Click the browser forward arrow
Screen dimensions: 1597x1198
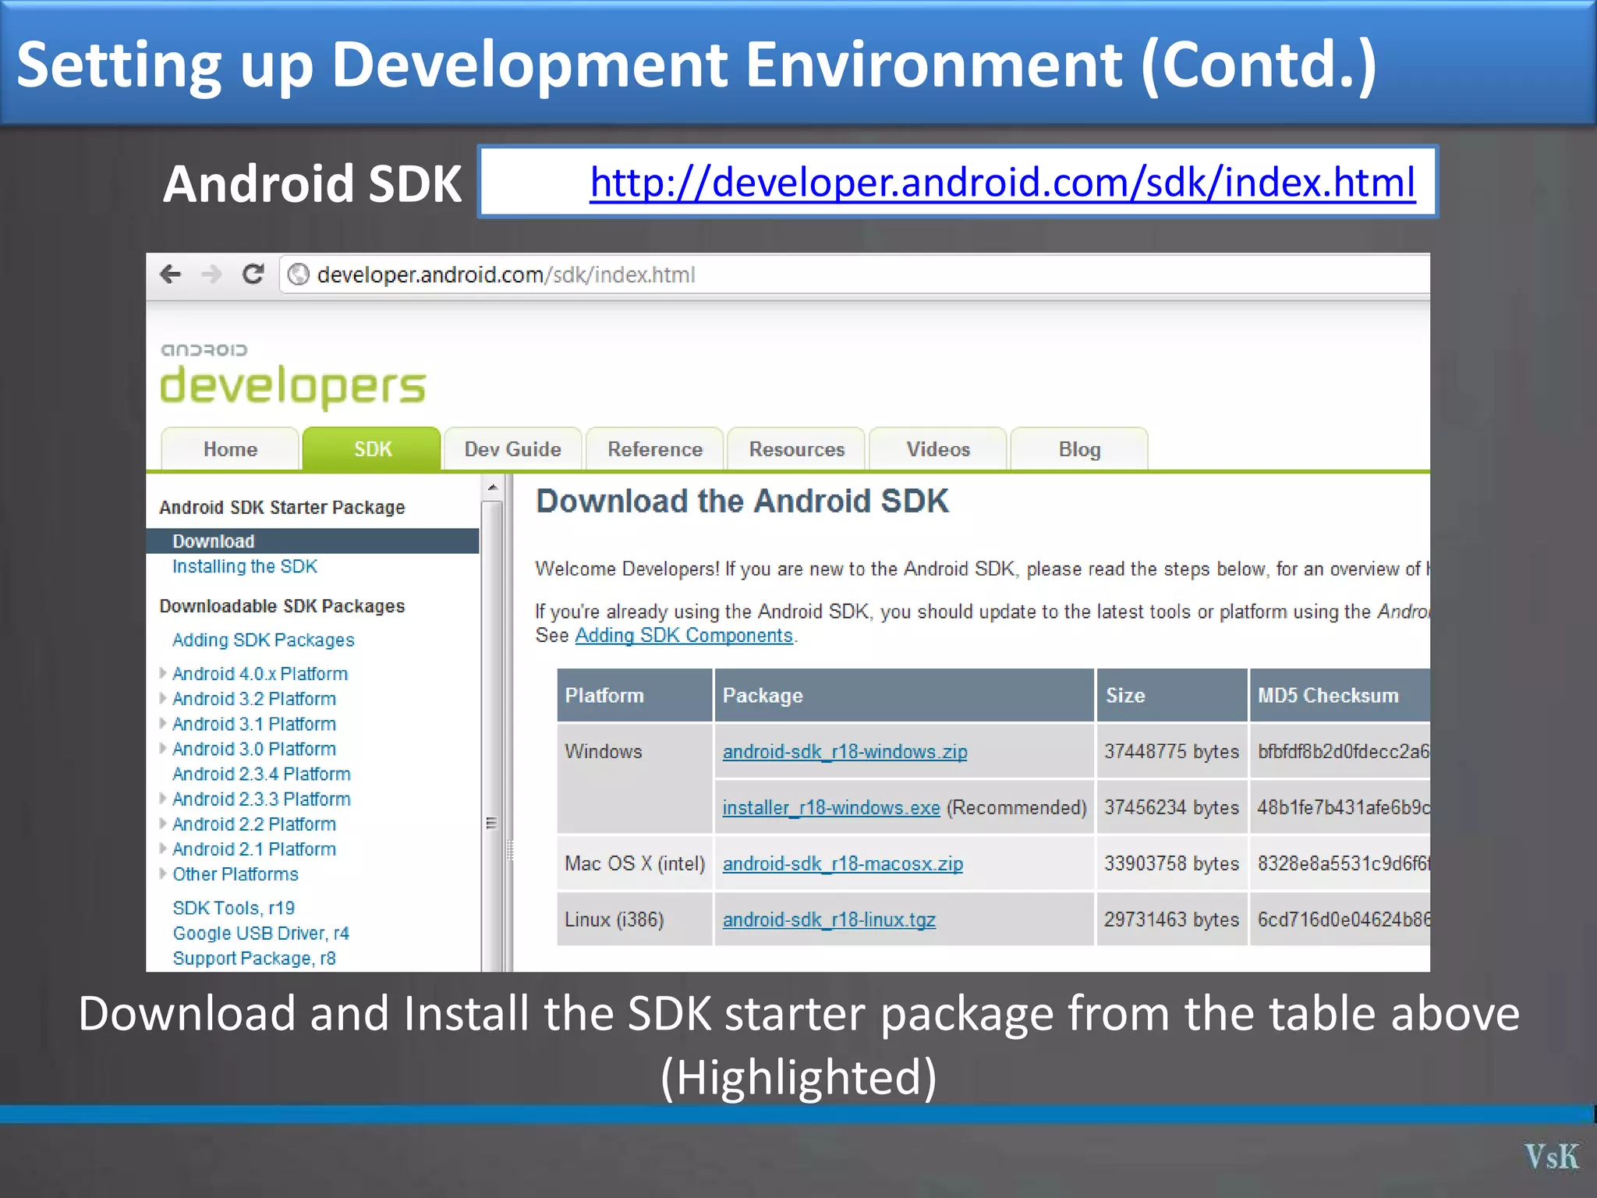coord(211,275)
